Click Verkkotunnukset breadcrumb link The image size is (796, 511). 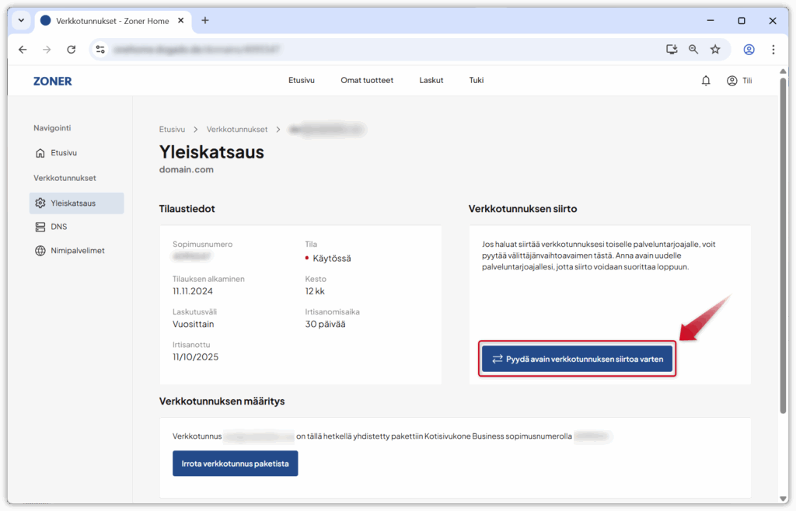237,129
